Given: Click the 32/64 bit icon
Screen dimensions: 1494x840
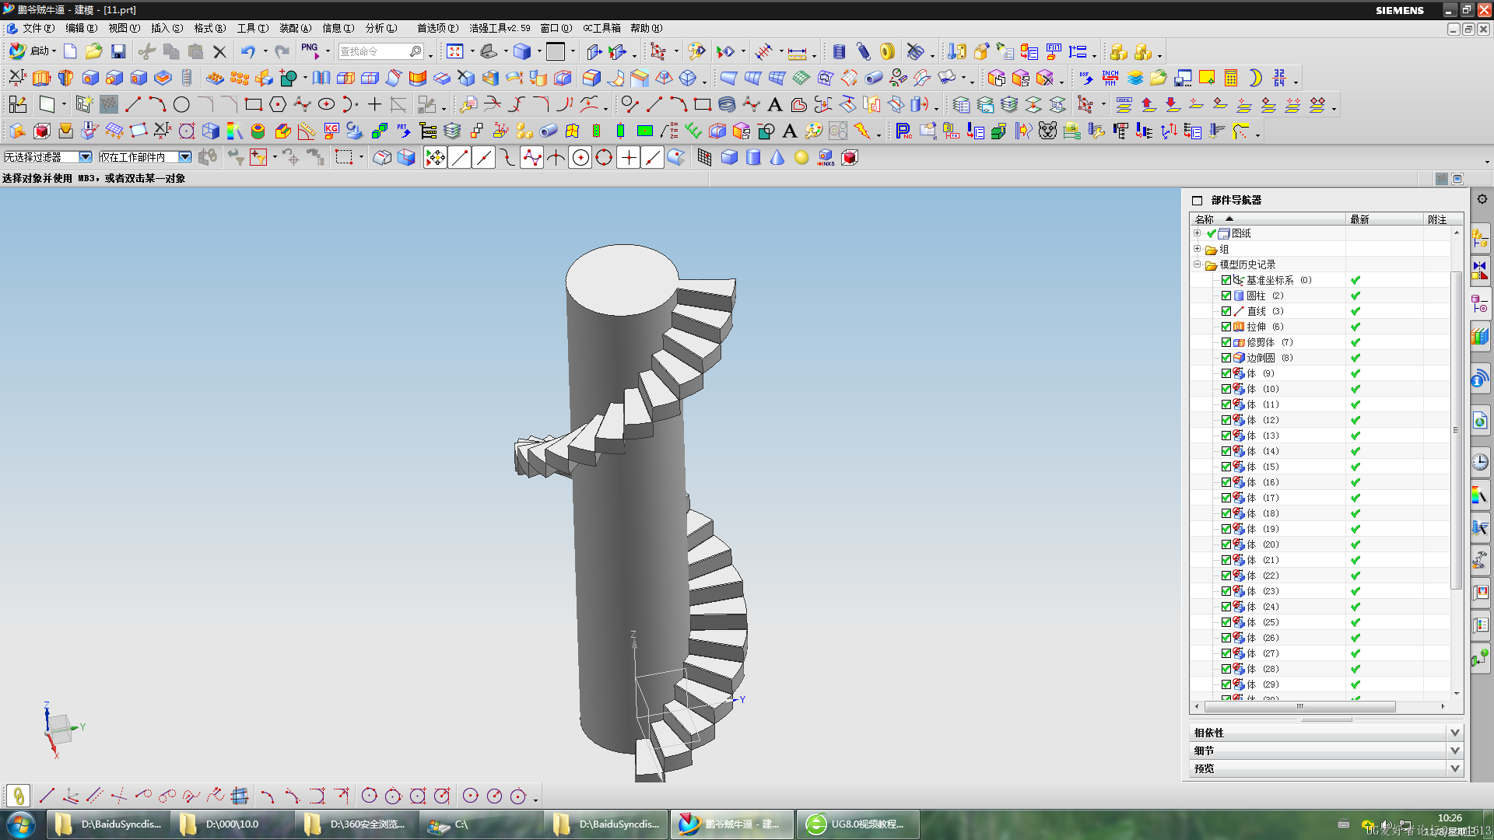Looking at the screenshot, I should pos(1279,78).
